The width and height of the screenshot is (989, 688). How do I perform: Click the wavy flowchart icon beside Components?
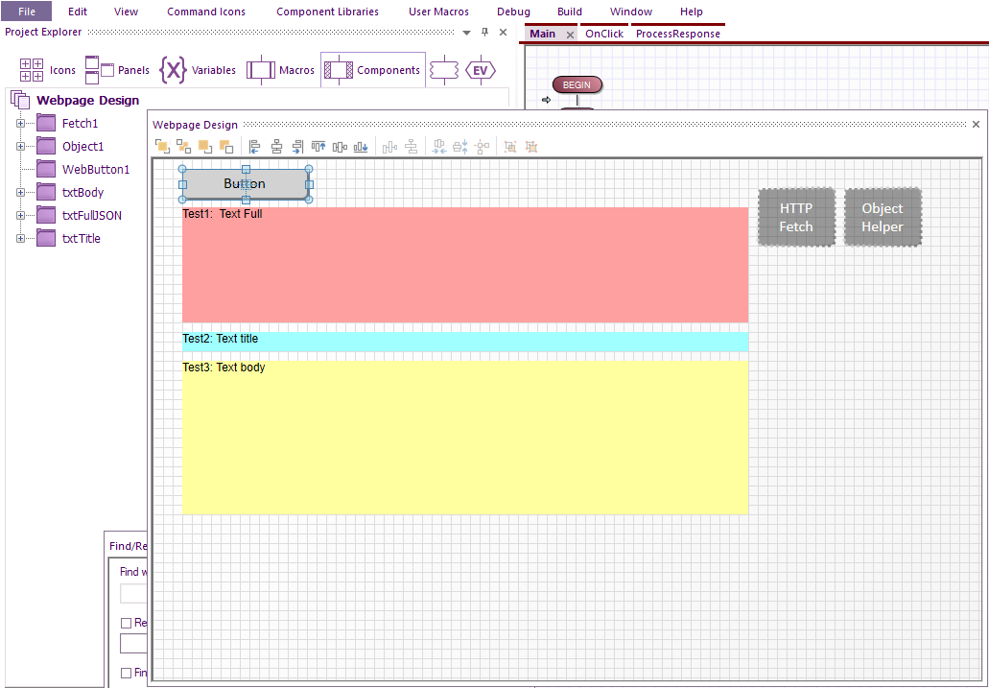point(443,70)
